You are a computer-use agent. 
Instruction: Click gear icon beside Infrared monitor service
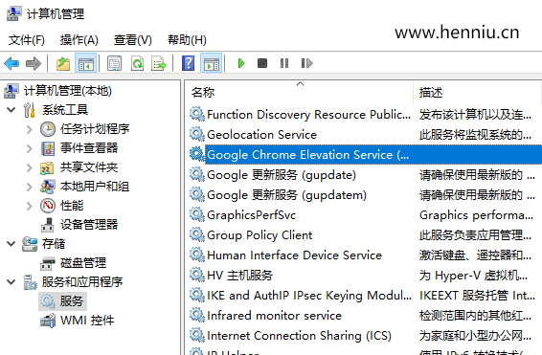pyautogui.click(x=197, y=315)
